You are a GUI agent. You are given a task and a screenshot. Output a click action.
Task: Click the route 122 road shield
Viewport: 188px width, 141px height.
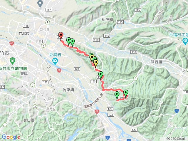45,82
